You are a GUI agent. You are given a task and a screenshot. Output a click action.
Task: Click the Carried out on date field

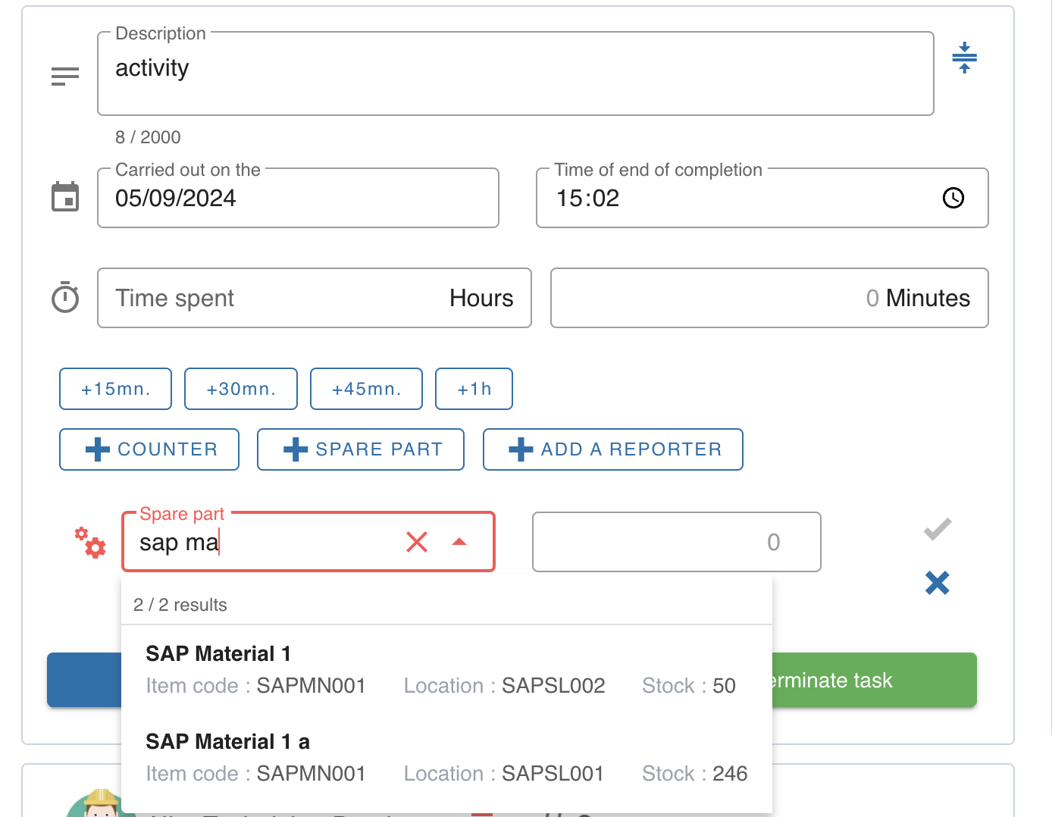[x=298, y=199]
